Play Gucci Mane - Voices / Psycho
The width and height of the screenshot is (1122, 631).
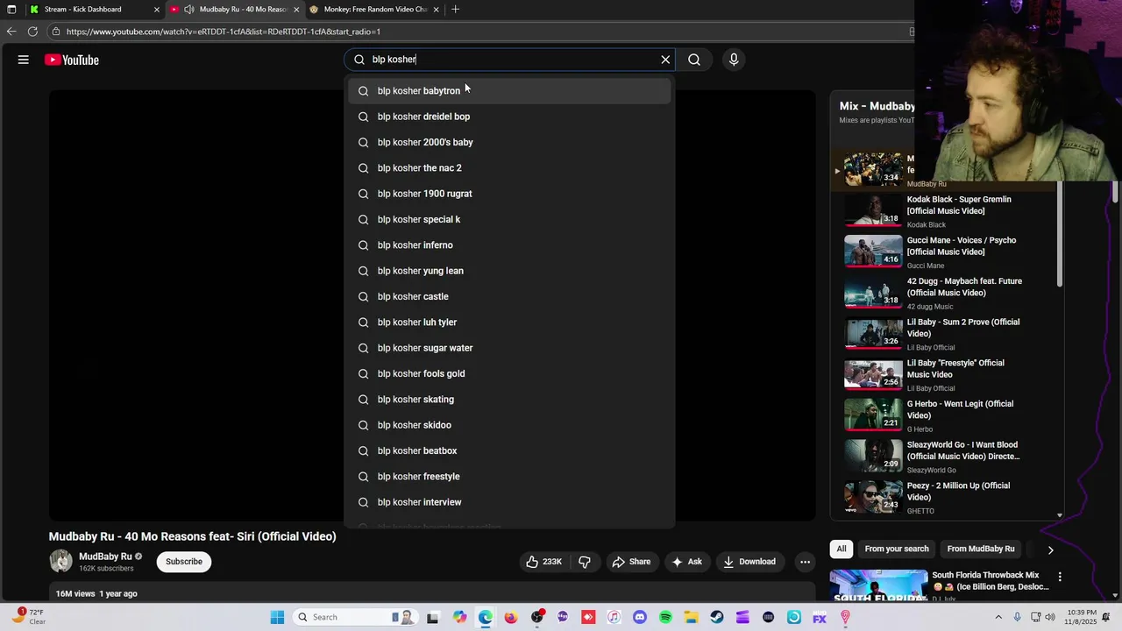tap(945, 252)
